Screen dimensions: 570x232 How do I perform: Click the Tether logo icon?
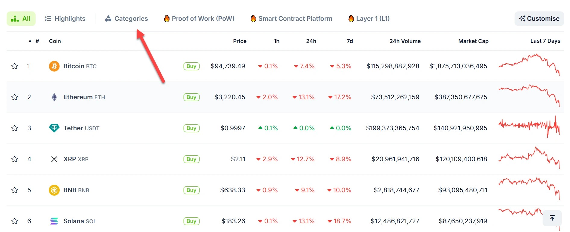[x=54, y=128]
